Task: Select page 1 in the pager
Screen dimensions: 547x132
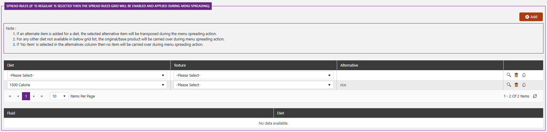Action: [x=26, y=96]
